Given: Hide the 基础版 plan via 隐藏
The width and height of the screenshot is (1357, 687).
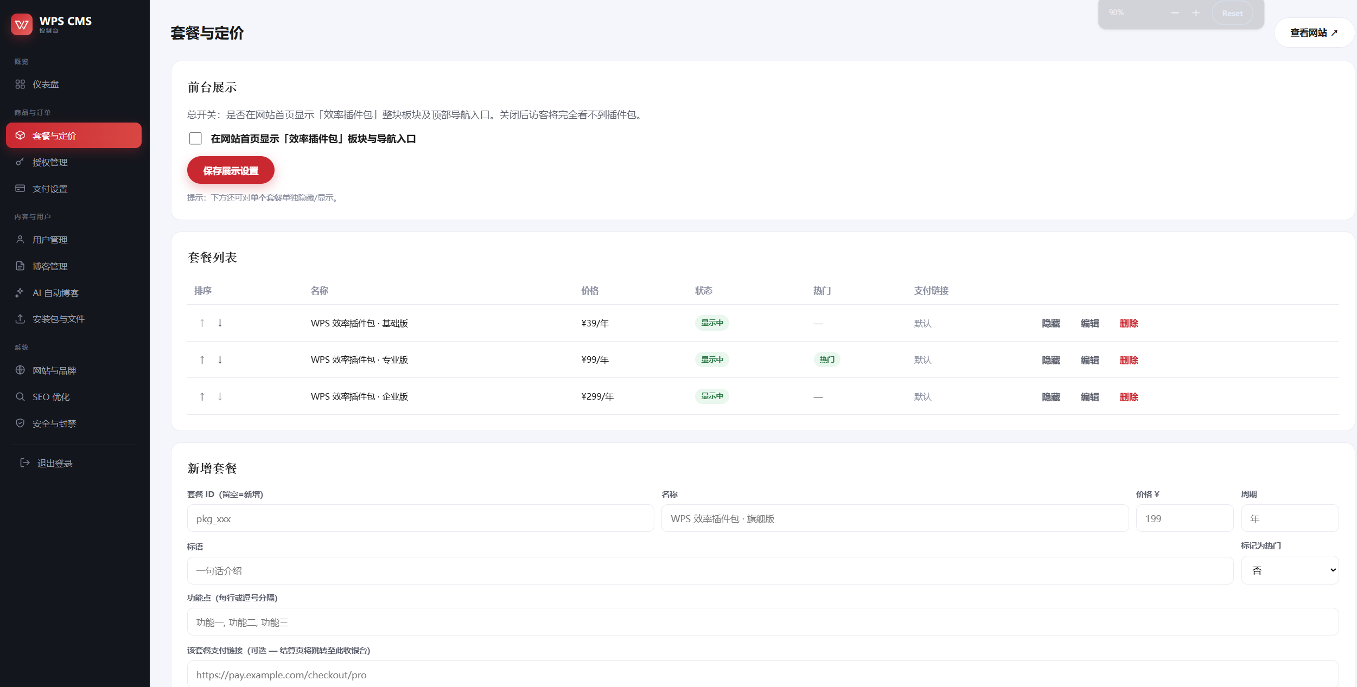Looking at the screenshot, I should pos(1051,323).
